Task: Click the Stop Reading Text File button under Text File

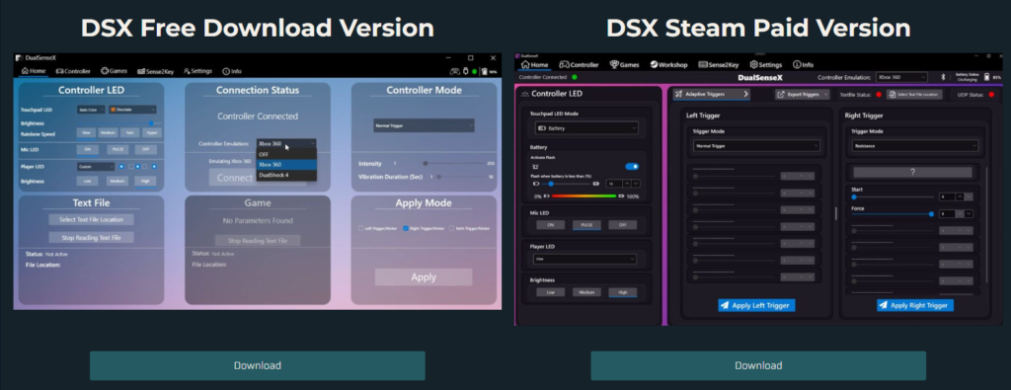Action: (92, 238)
